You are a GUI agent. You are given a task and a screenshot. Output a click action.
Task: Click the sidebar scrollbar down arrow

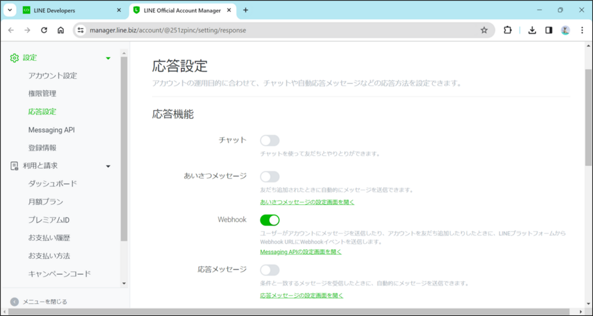click(x=124, y=284)
